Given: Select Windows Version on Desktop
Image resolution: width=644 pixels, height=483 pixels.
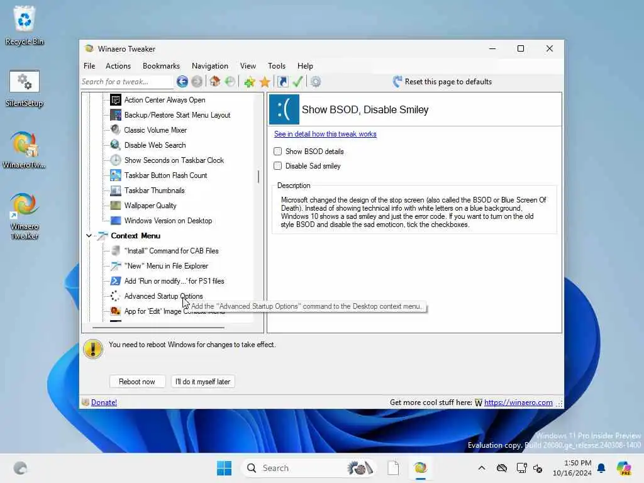Looking at the screenshot, I should pos(169,221).
